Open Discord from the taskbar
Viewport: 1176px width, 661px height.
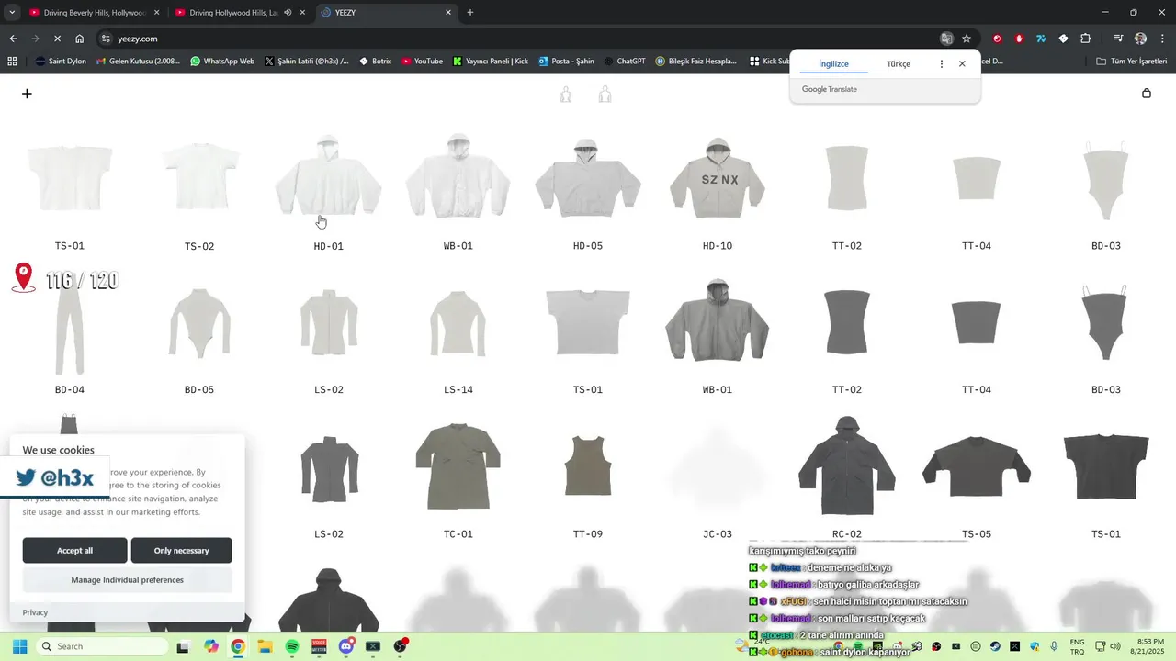click(x=346, y=646)
